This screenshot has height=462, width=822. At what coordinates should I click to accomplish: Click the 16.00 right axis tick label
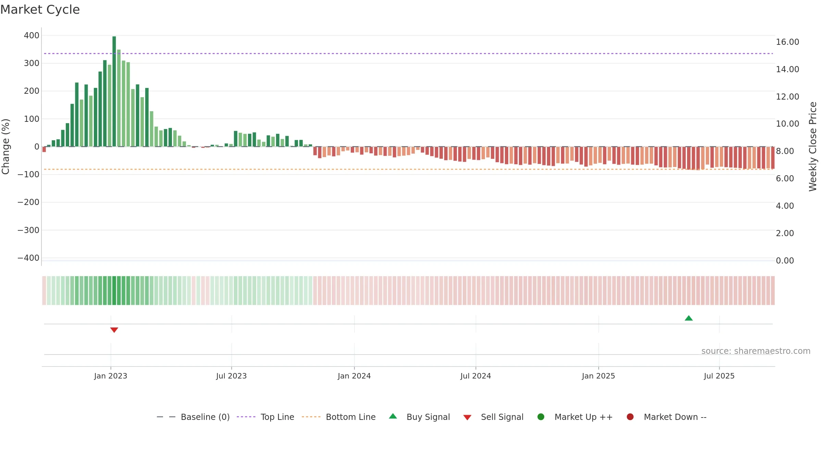tap(787, 42)
